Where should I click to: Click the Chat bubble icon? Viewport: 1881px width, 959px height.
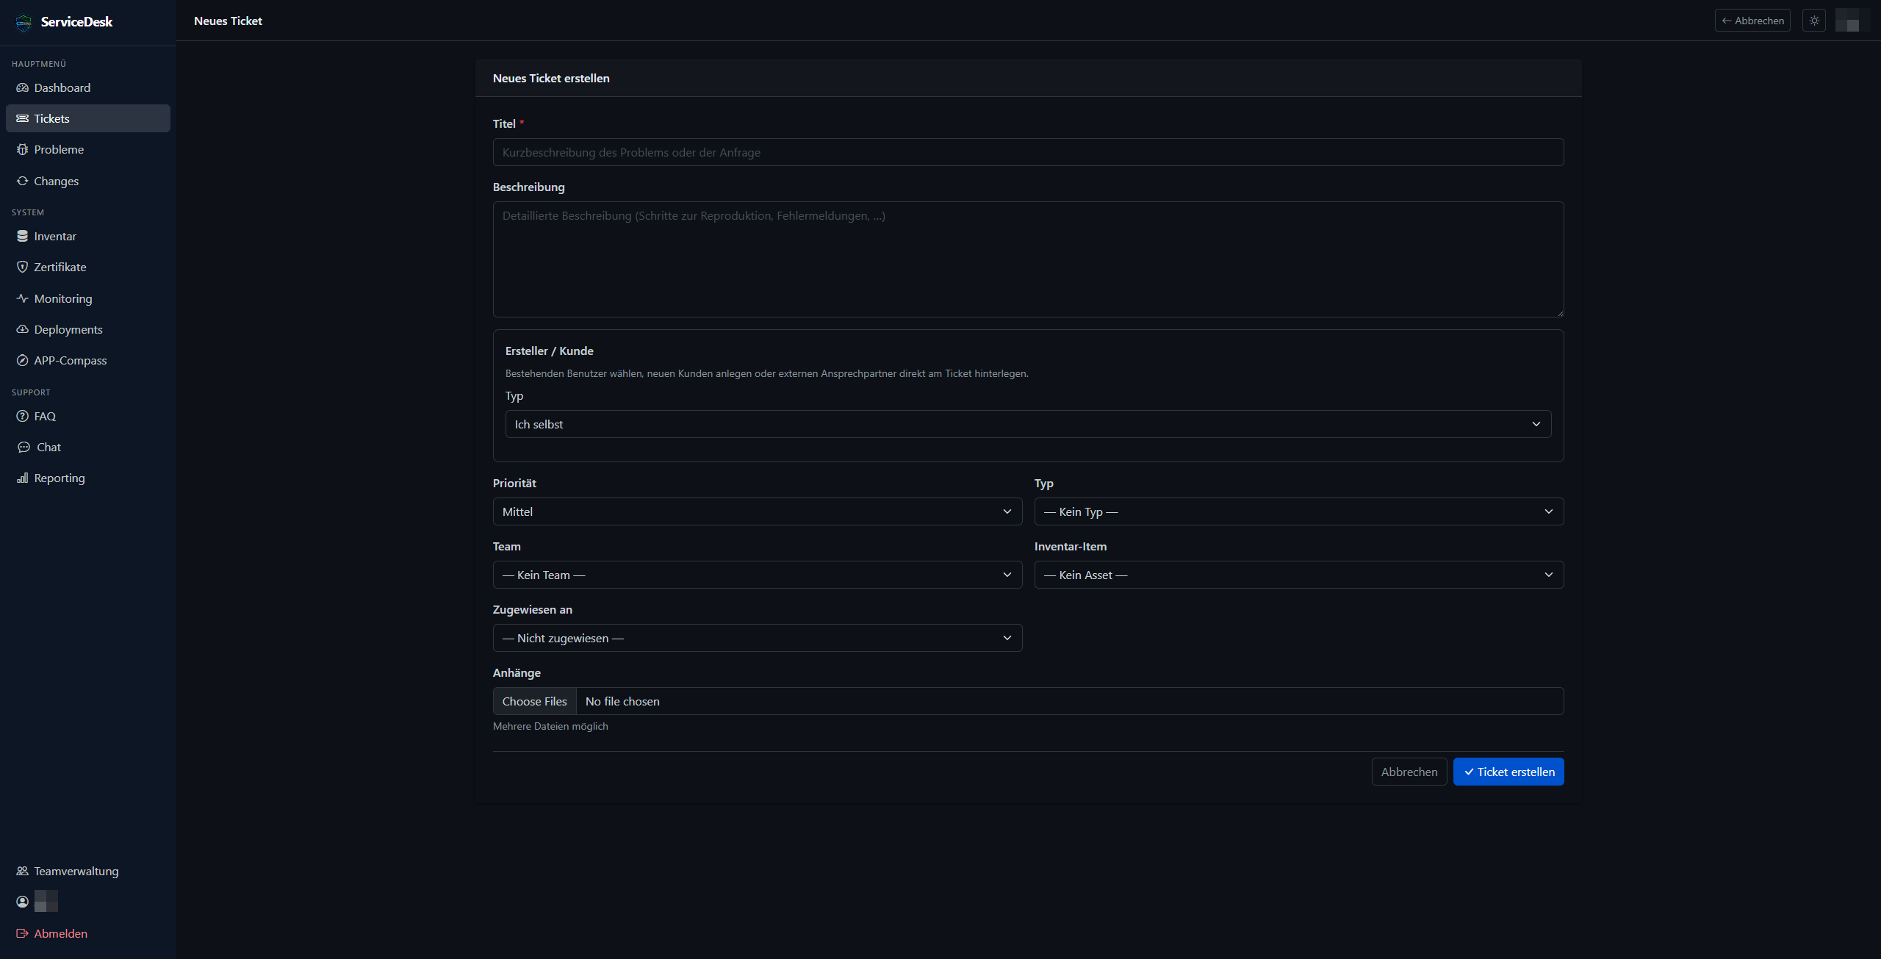coord(24,447)
